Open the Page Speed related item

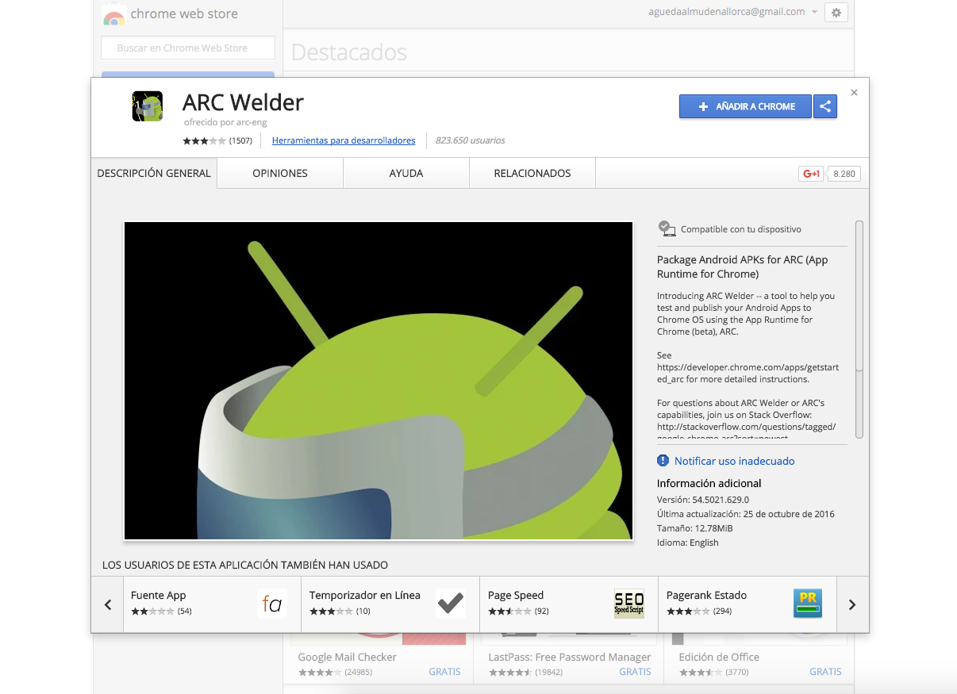pyautogui.click(x=569, y=604)
